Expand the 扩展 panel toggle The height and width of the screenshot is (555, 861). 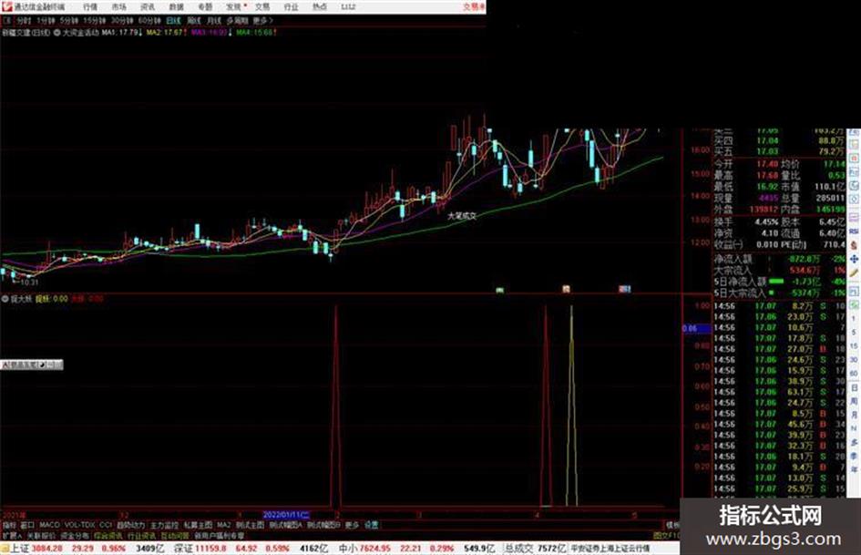click(12, 535)
